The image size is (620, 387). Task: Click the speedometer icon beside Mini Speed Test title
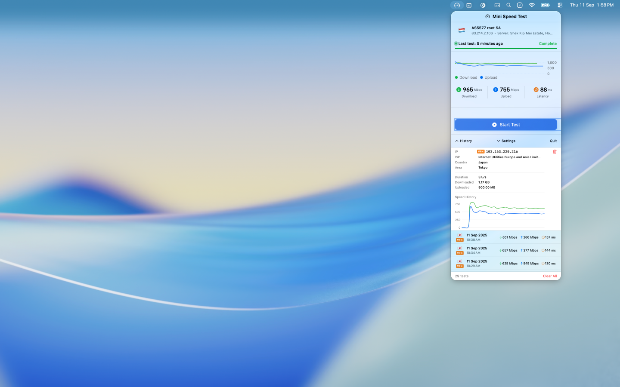click(x=487, y=16)
